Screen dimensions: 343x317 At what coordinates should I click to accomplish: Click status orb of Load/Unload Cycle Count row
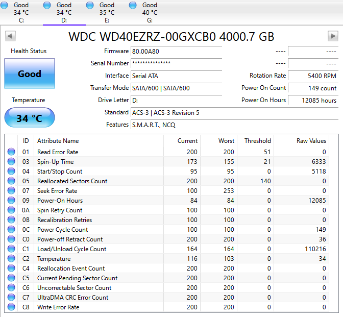point(11,249)
